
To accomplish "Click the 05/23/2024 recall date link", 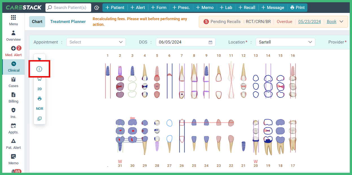I will tap(309, 21).
